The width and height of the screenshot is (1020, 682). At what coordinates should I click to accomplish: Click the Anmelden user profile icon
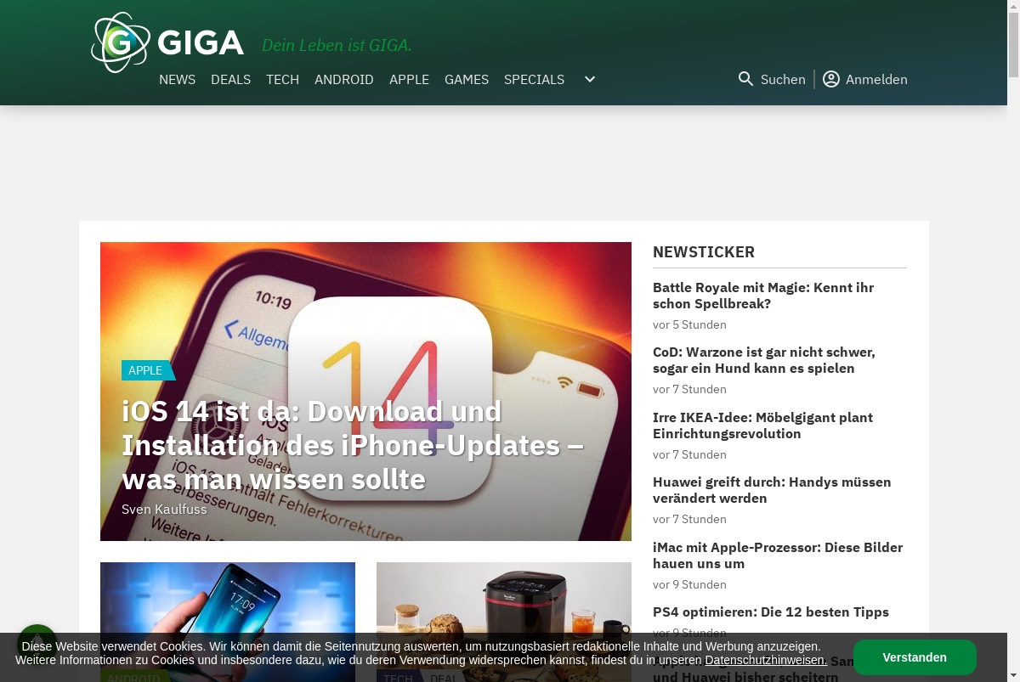[x=831, y=79]
